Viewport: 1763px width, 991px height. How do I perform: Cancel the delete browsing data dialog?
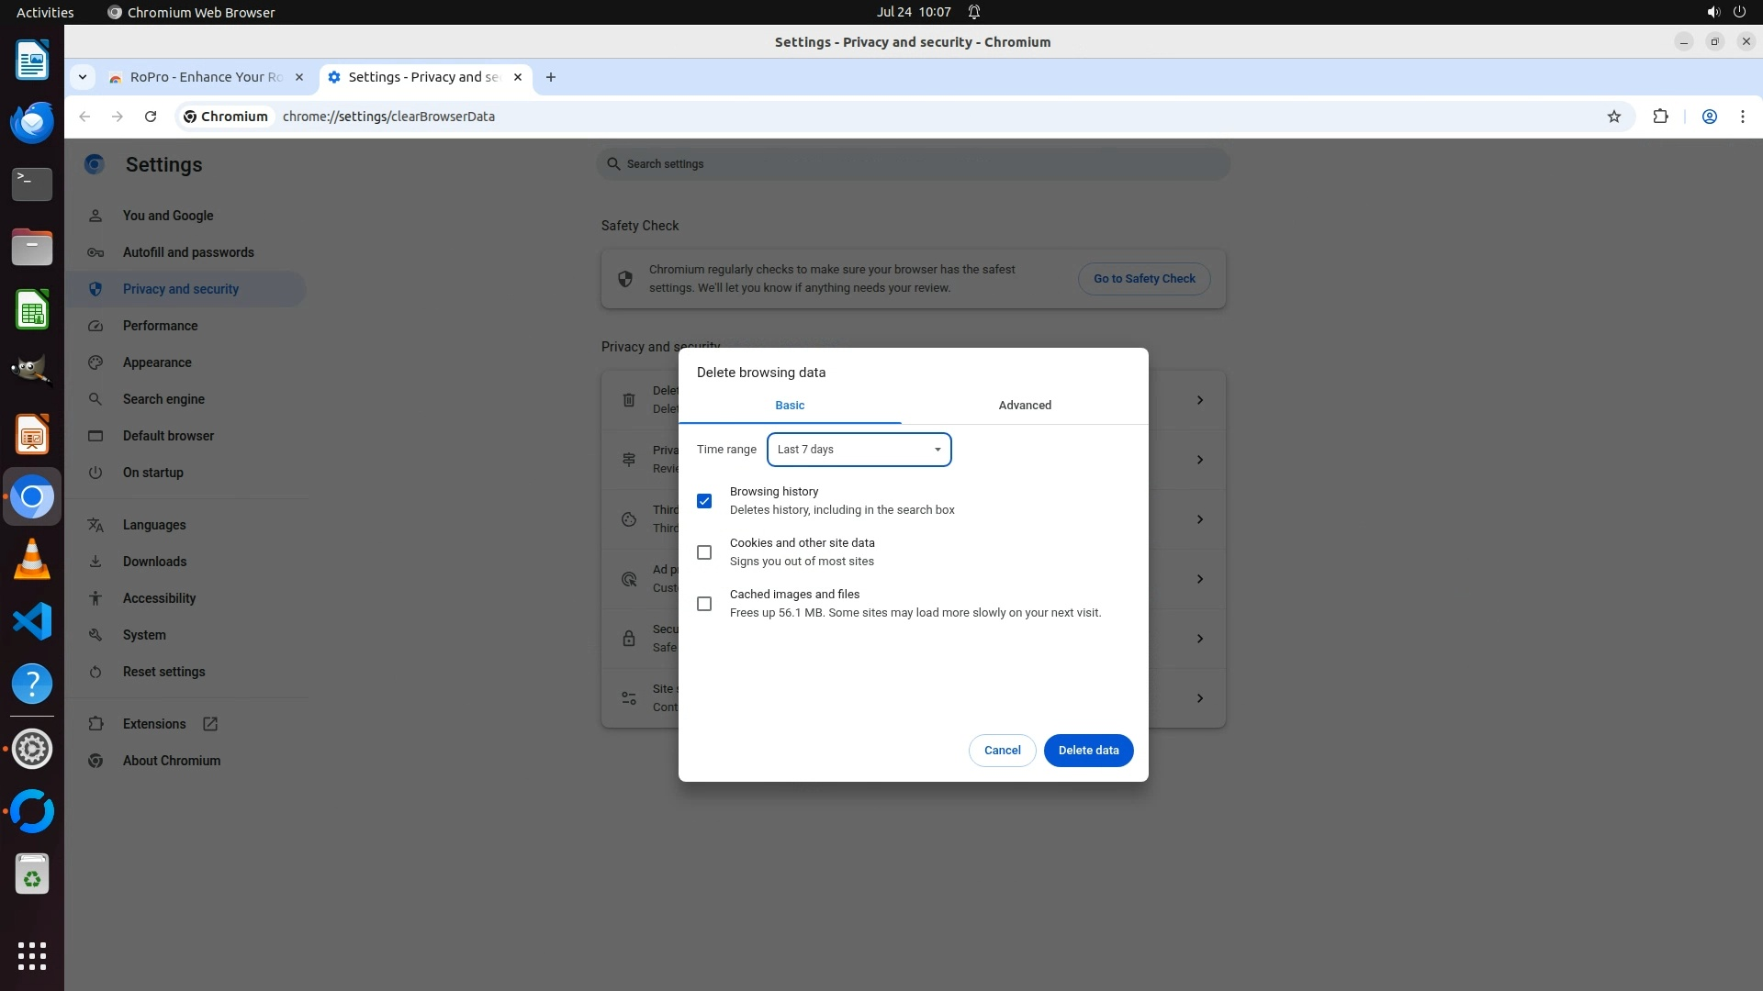[1002, 751]
